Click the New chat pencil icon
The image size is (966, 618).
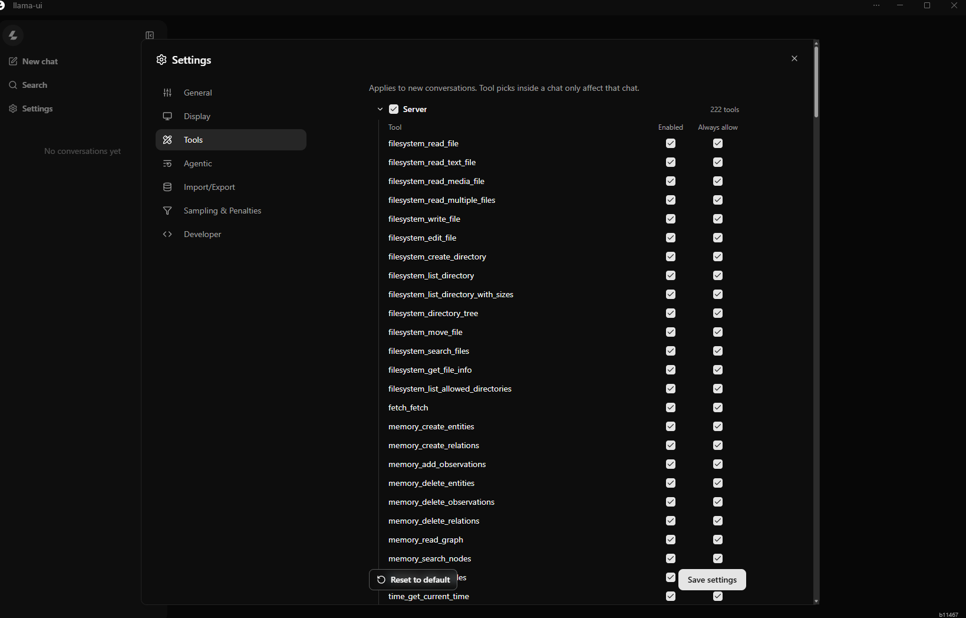point(13,61)
